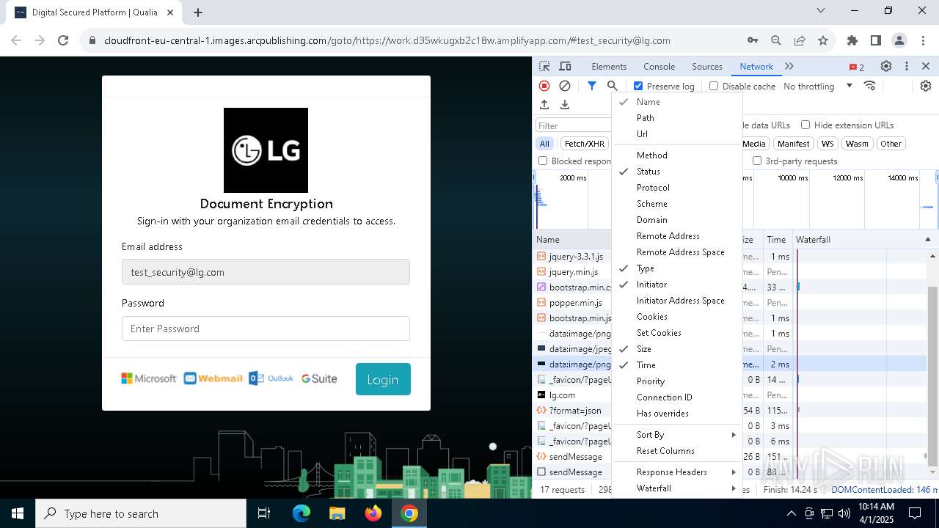This screenshot has height=528, width=939.
Task: Show more DevTools tabs chevron
Action: pyautogui.click(x=789, y=66)
